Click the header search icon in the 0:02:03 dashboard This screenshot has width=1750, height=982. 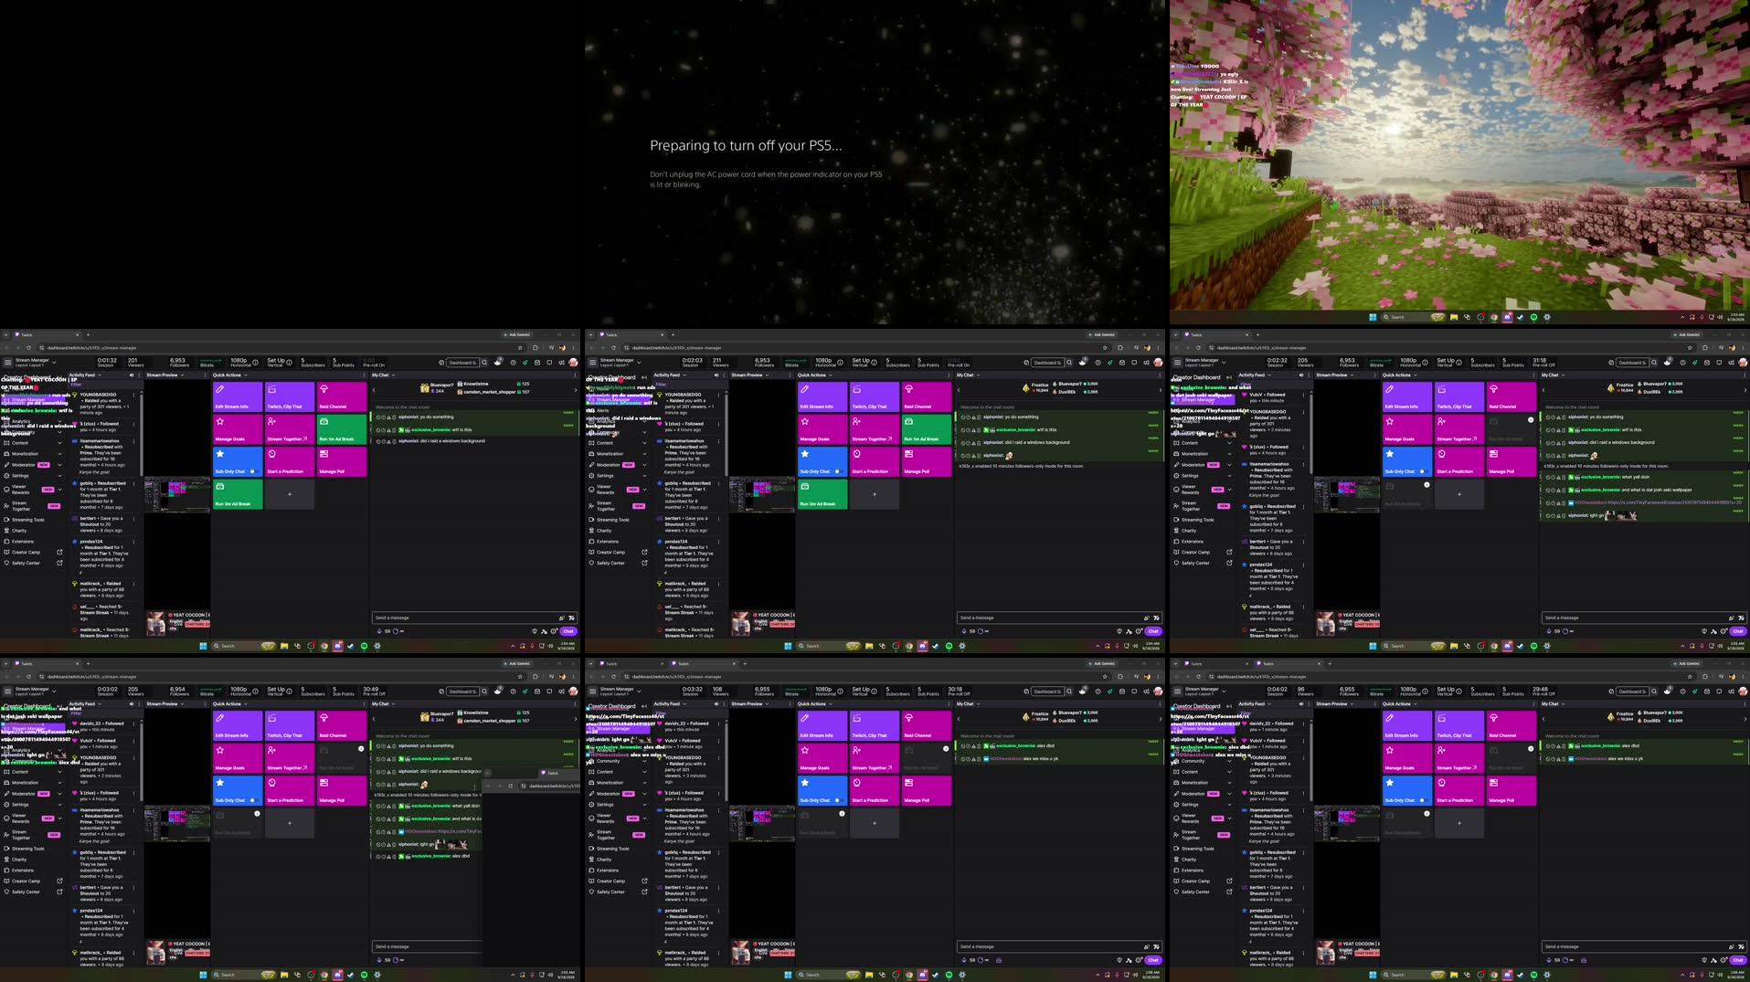click(x=1069, y=362)
